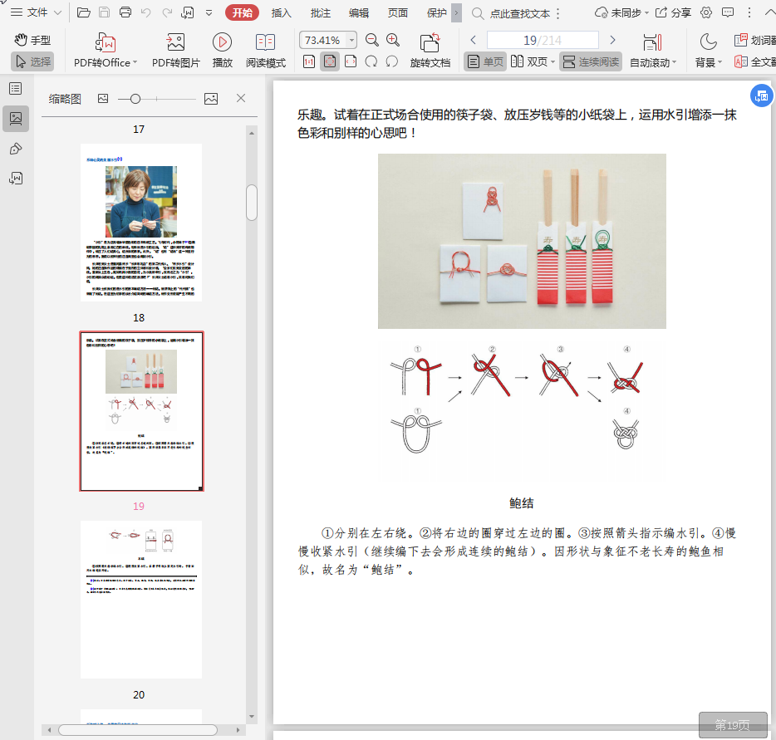Open the annotation pen sidebar icon
776x740 pixels.
pyautogui.click(x=16, y=149)
